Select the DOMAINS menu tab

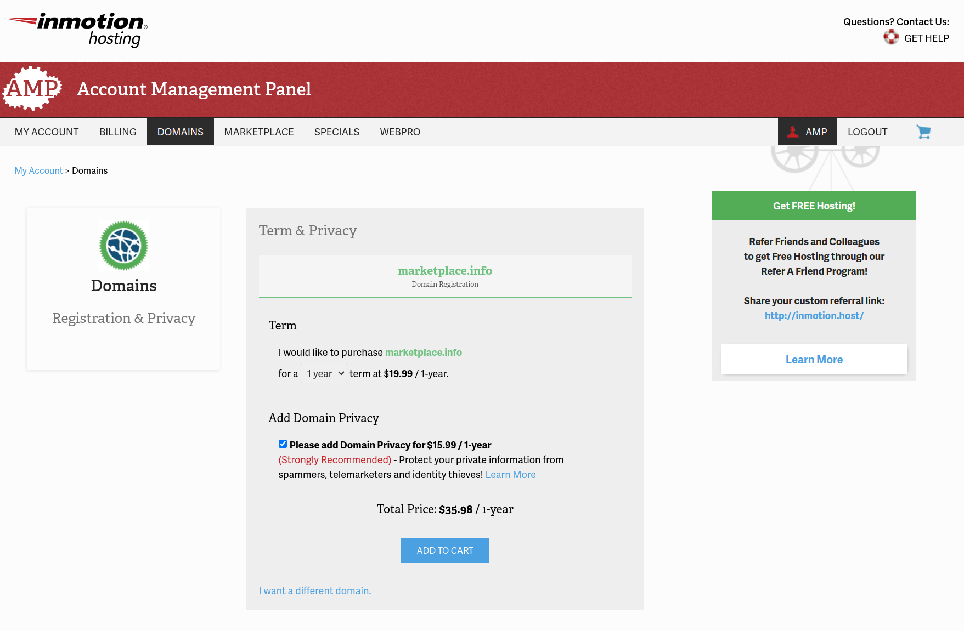181,132
